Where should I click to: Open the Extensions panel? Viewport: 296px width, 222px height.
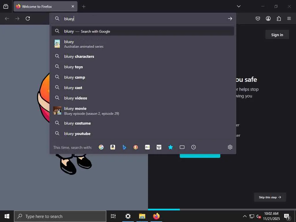(x=279, y=18)
